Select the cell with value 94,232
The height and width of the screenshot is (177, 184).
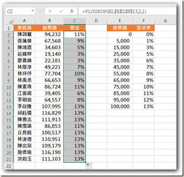pyautogui.click(x=49, y=34)
